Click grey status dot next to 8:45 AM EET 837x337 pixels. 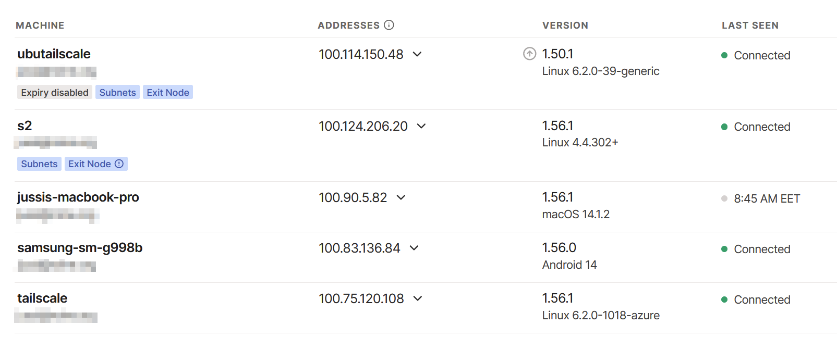coord(724,198)
